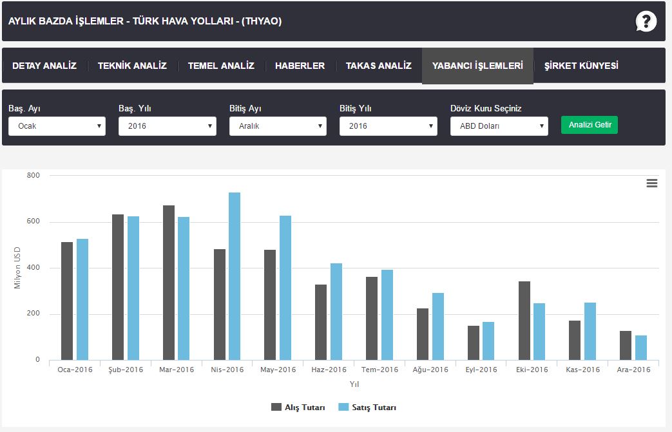Click the Nis-2016 axis label
672x432 pixels.
(227, 370)
